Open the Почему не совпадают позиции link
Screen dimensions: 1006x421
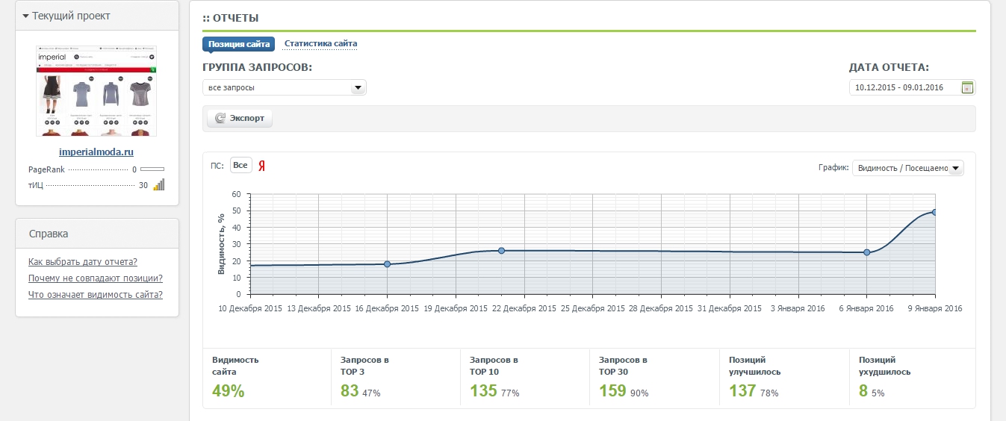(96, 278)
